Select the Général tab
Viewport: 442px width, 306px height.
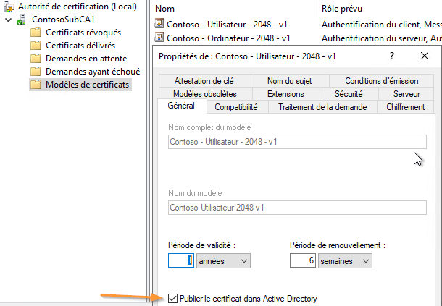pyautogui.click(x=181, y=106)
